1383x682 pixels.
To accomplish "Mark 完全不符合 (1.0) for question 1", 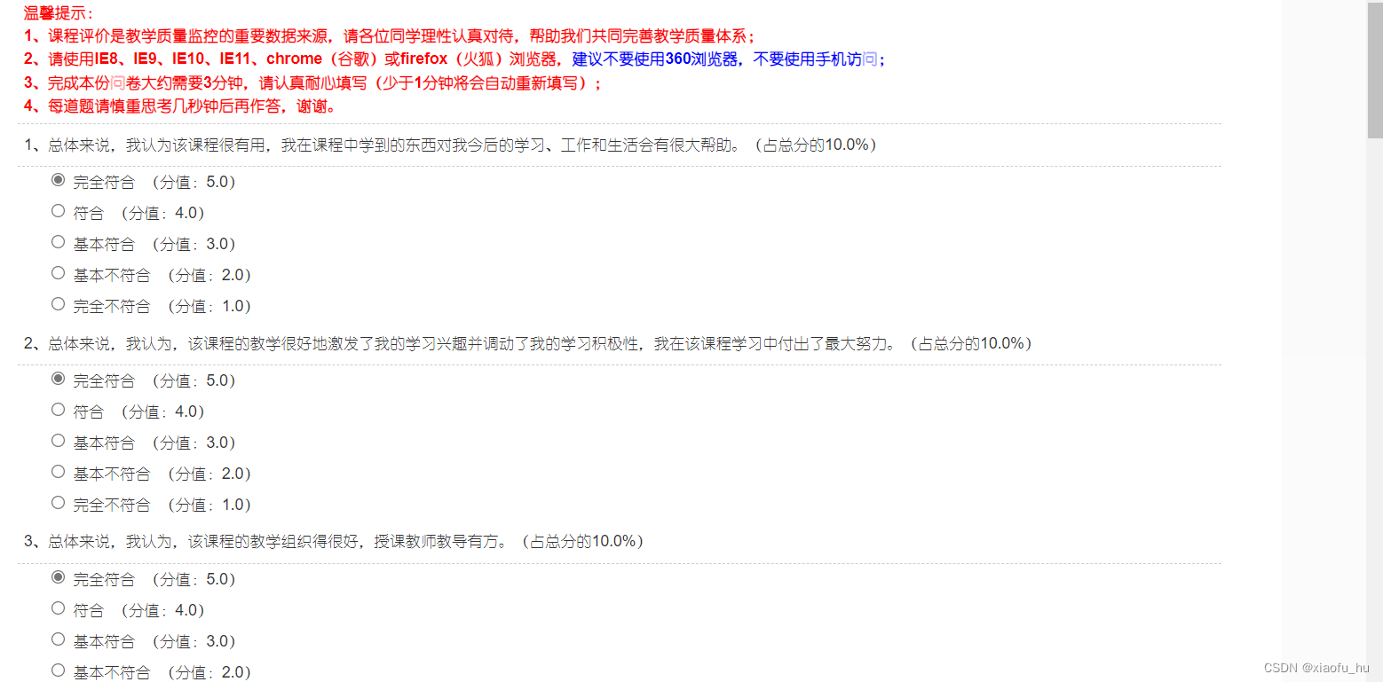I will 59,304.
